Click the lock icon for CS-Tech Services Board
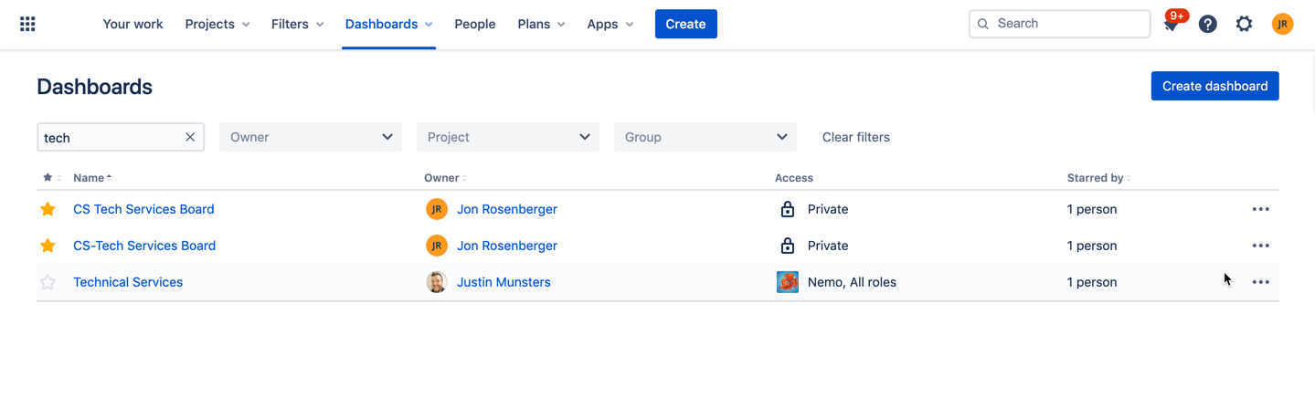 point(787,246)
